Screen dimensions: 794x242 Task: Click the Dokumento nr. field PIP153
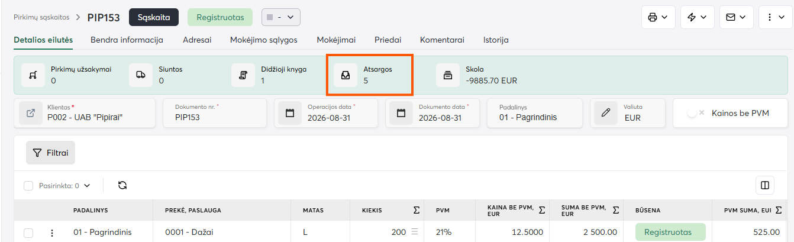[x=216, y=112]
